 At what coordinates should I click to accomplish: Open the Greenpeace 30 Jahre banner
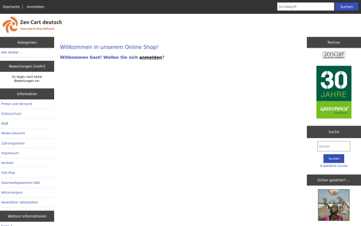333,92
